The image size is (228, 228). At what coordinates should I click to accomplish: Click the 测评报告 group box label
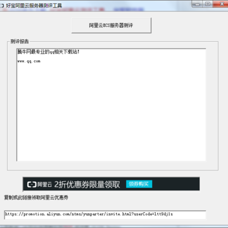pyautogui.click(x=20, y=42)
